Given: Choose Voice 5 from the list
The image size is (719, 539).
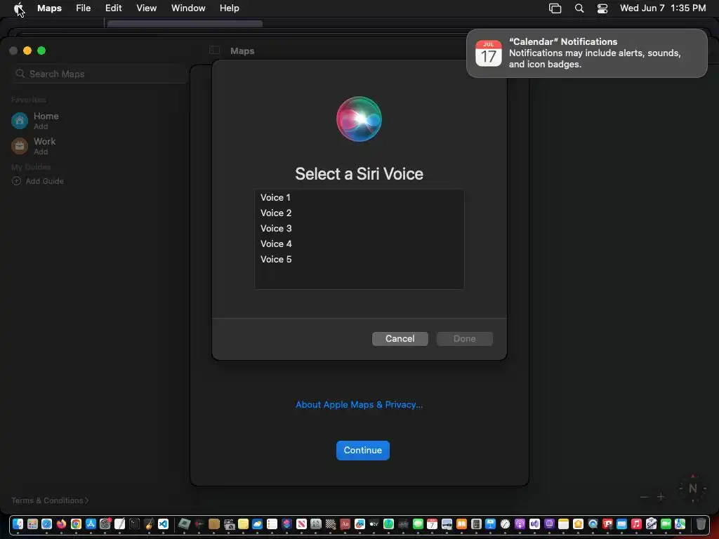Looking at the screenshot, I should coord(359,260).
